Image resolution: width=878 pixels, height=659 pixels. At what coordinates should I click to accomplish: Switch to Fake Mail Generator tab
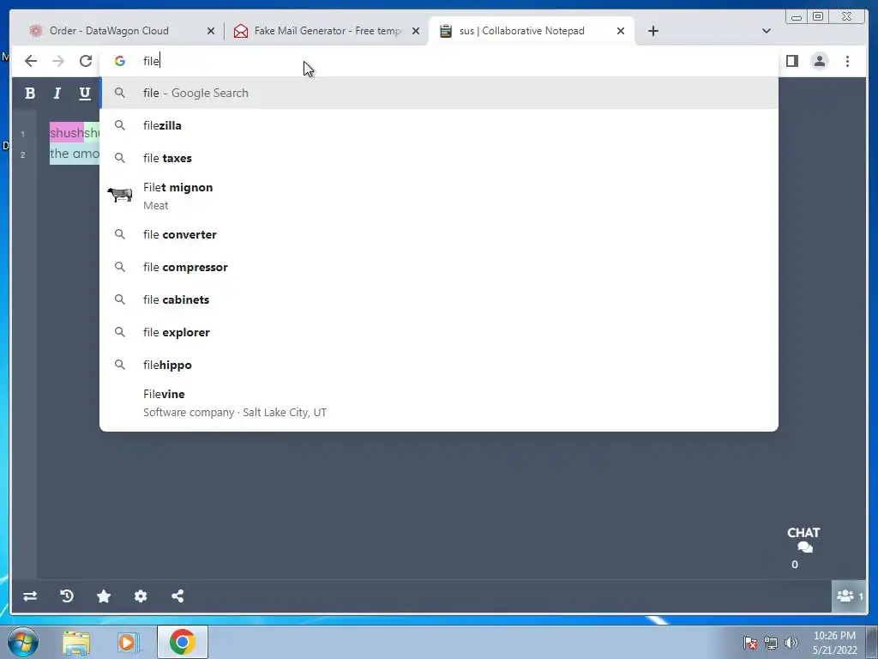click(x=328, y=31)
